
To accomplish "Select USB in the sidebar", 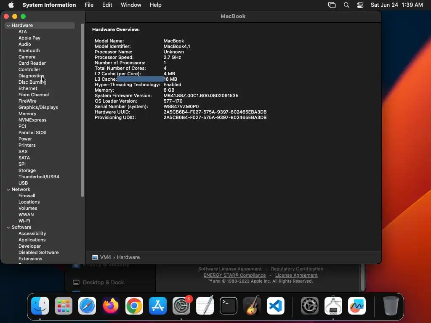I will point(23,183).
